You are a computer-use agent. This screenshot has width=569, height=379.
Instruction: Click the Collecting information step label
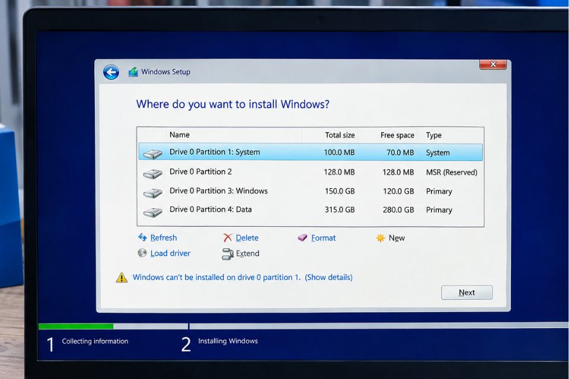pyautogui.click(x=95, y=341)
